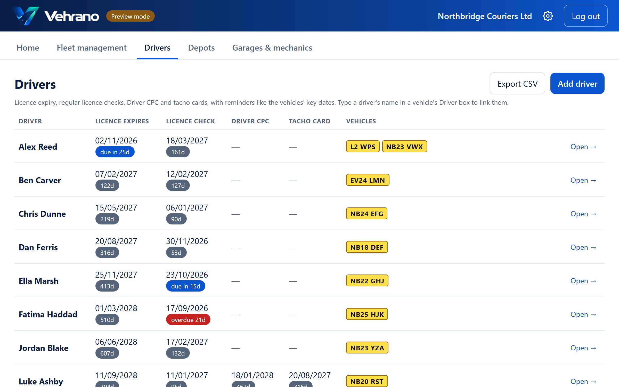Click the 'due in 25d' badge
This screenshot has height=387, width=619.
pyautogui.click(x=115, y=152)
